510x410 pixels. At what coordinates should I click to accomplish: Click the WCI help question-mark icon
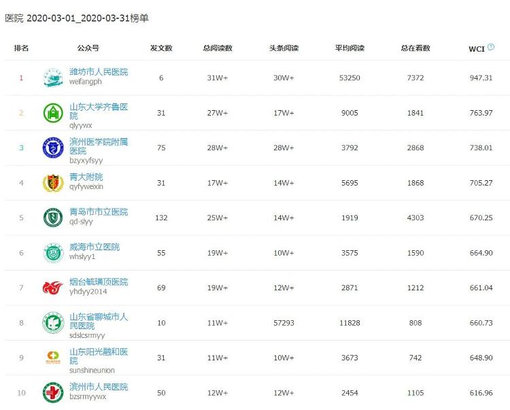[491, 48]
